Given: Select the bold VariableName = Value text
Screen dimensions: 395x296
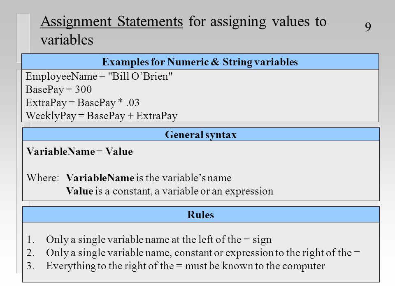Looking at the screenshot, I should pos(79,152).
